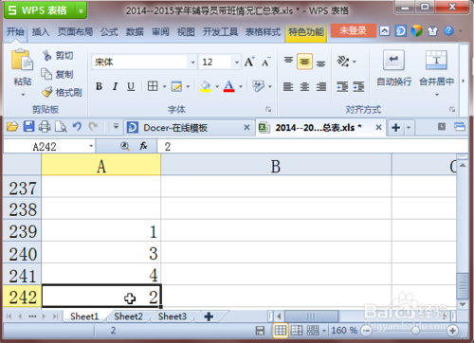Enable 自动换行 wrap text
Viewport: 474px width, 343px height.
pyautogui.click(x=393, y=68)
